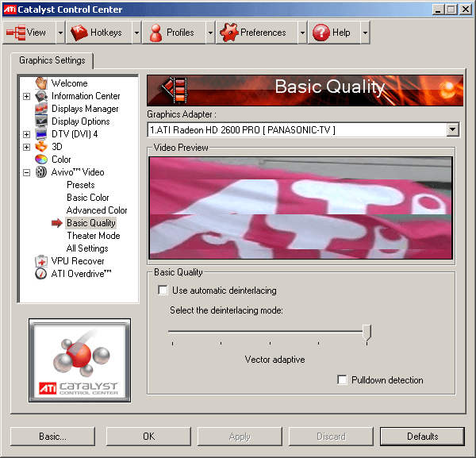Collapse the Avivo Video tree node
This screenshot has width=476, height=458.
point(27,172)
